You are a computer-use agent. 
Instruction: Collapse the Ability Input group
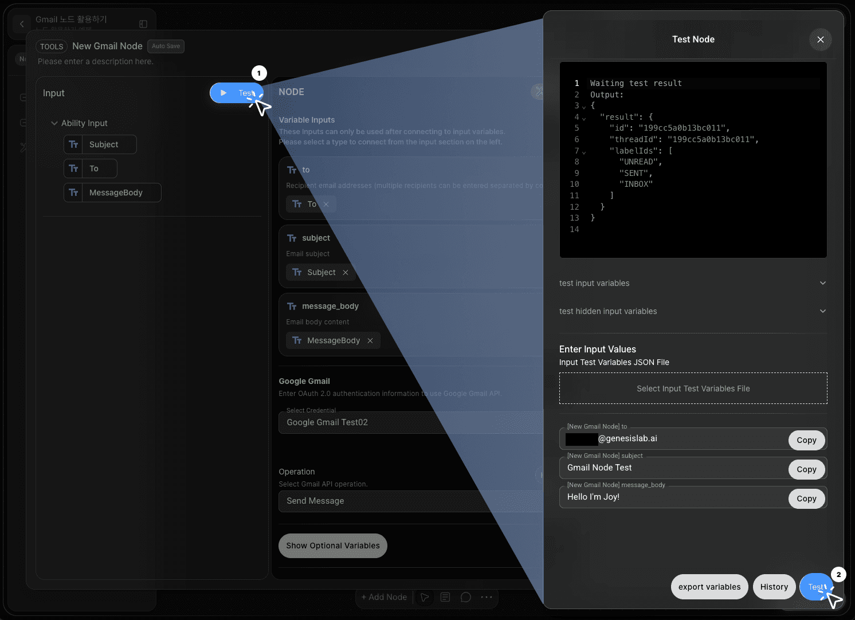click(54, 123)
